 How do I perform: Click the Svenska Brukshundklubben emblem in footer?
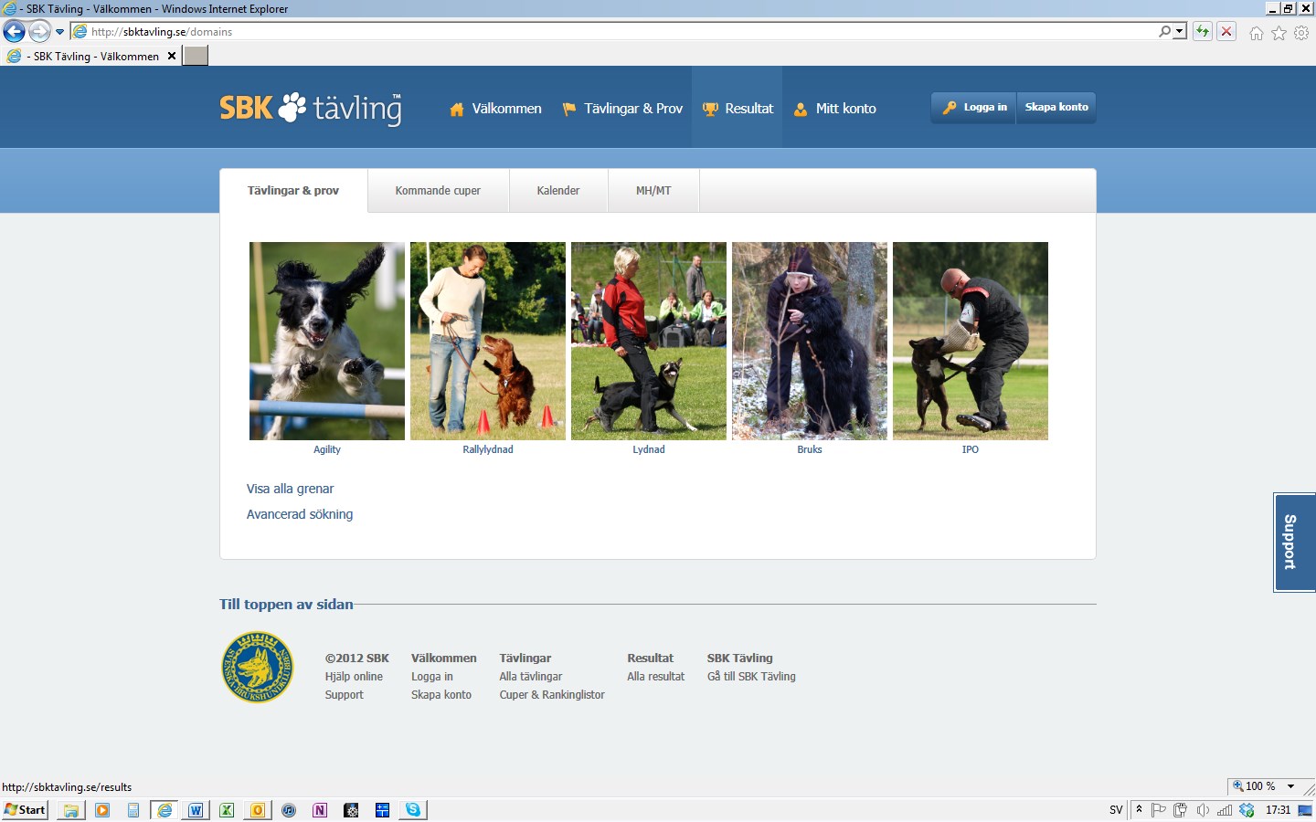click(258, 668)
